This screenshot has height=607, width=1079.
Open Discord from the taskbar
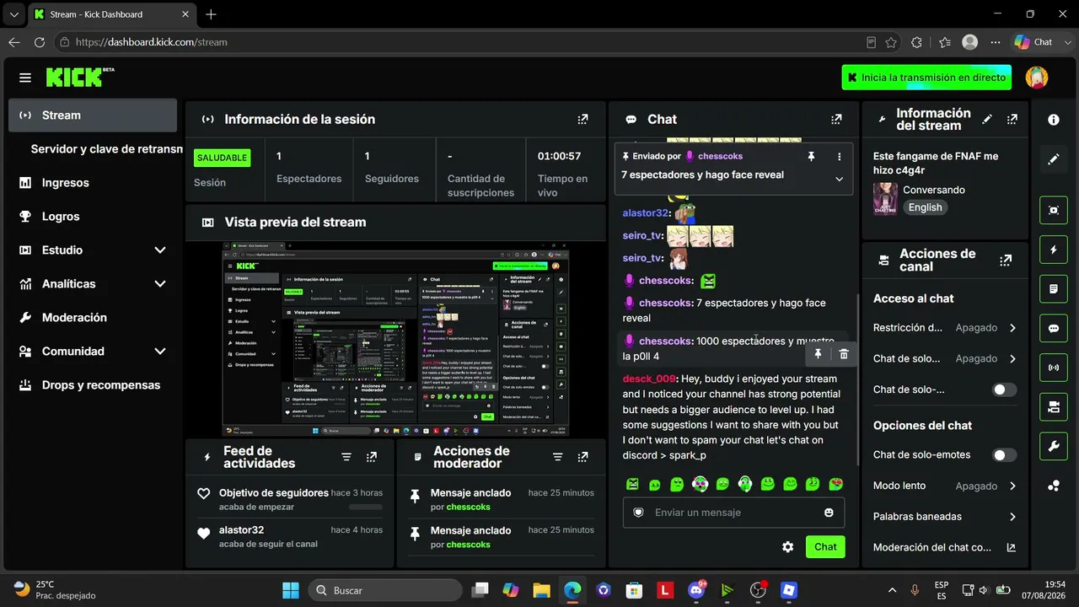pyautogui.click(x=696, y=590)
